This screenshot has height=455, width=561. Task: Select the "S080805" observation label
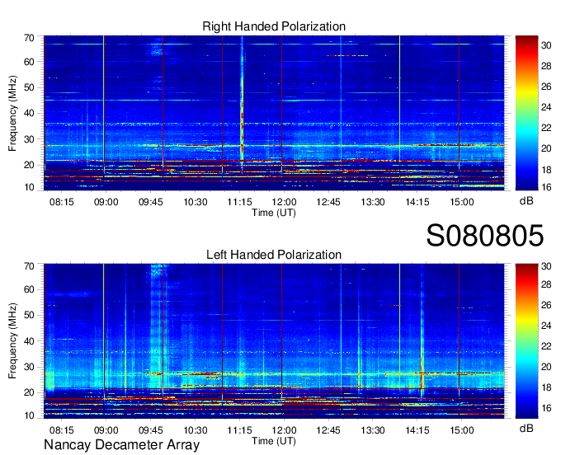[485, 236]
